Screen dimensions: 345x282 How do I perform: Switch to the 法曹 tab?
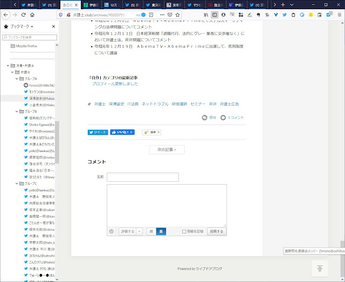click(175, 5)
